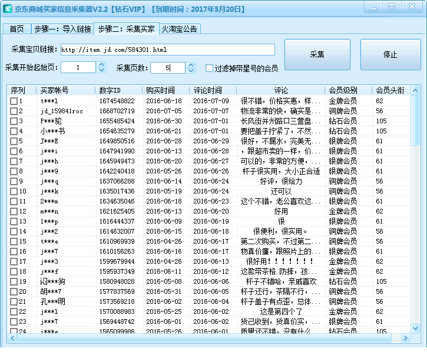Click the 停止 button

click(390, 54)
